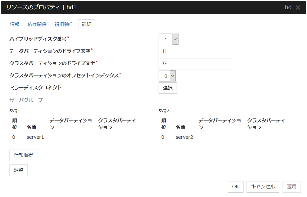Click the 順位 column header in svg2
This screenshot has height=197, width=307.
164,124
